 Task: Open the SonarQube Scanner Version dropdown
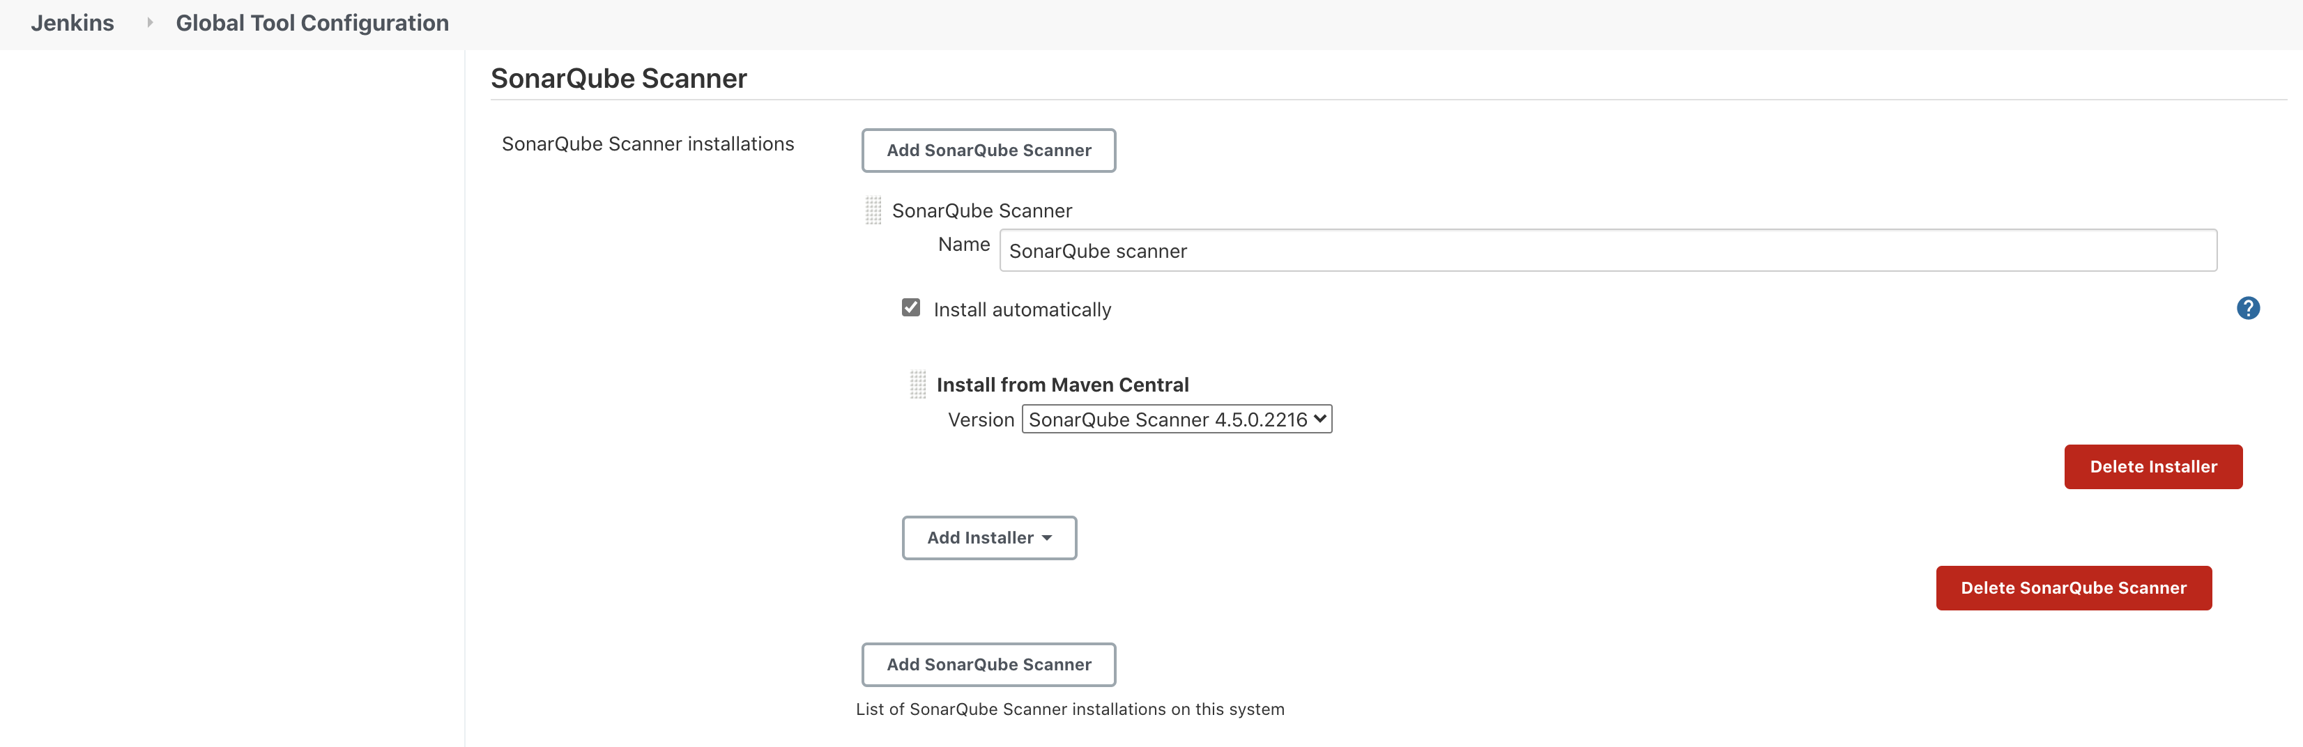[x=1176, y=419]
